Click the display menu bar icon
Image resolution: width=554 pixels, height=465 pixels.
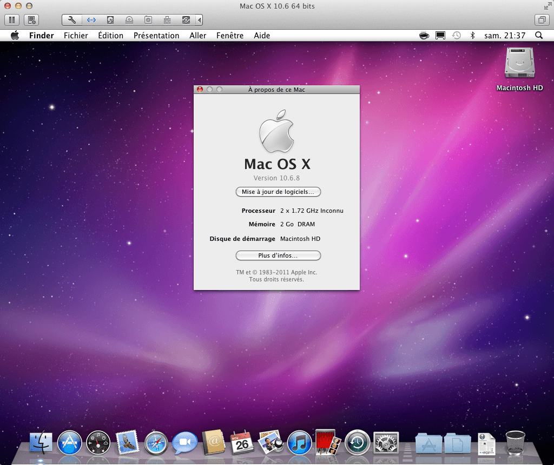[x=440, y=35]
